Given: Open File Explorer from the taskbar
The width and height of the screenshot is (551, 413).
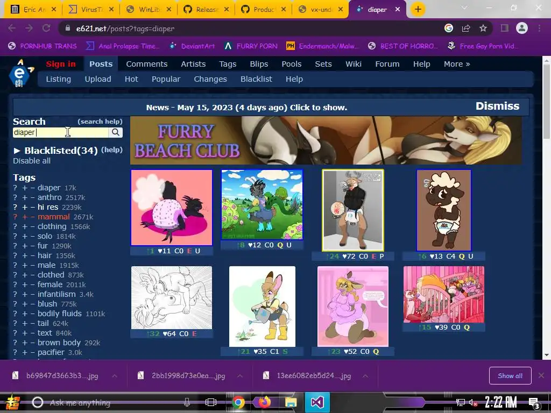Looking at the screenshot, I should click(x=291, y=402).
